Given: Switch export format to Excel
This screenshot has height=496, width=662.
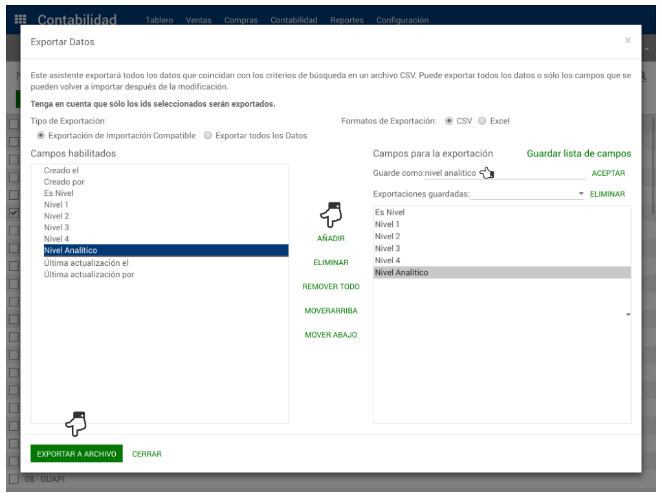Looking at the screenshot, I should [x=482, y=121].
